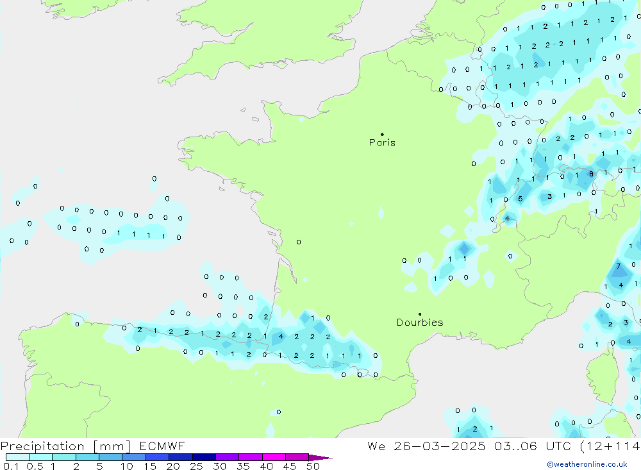Click the 03..06 UTC time range text

[532, 446]
